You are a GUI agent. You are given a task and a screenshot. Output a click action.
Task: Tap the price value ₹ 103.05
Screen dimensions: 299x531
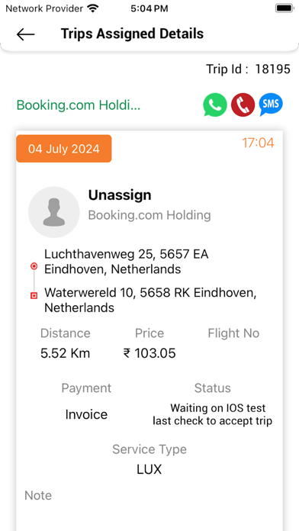[x=149, y=353]
